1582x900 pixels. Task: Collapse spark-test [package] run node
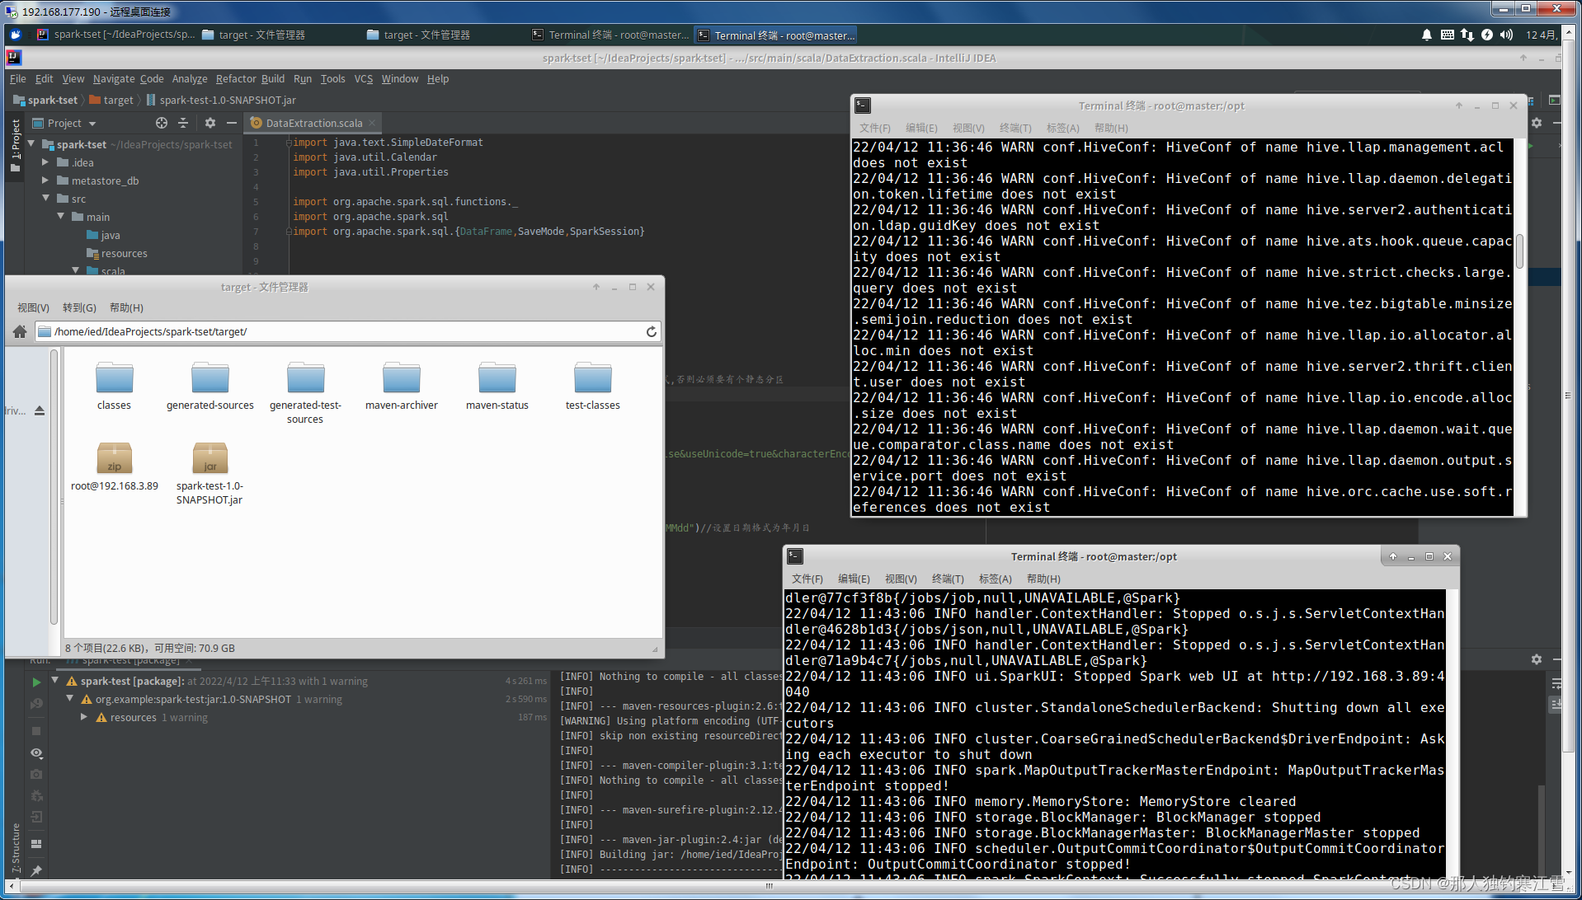click(x=55, y=681)
